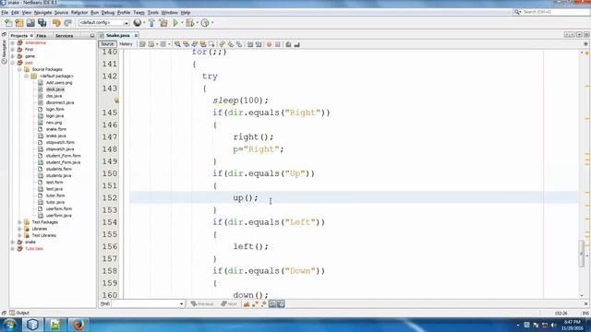Click the Undo toolbar icon
The height and width of the screenshot is (332, 591).
click(x=56, y=23)
